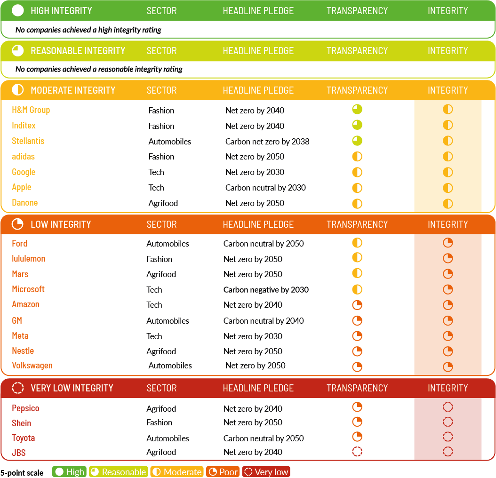The height and width of the screenshot is (478, 496).
Task: Click Inditex's transparency rating icon
Action: click(x=357, y=125)
